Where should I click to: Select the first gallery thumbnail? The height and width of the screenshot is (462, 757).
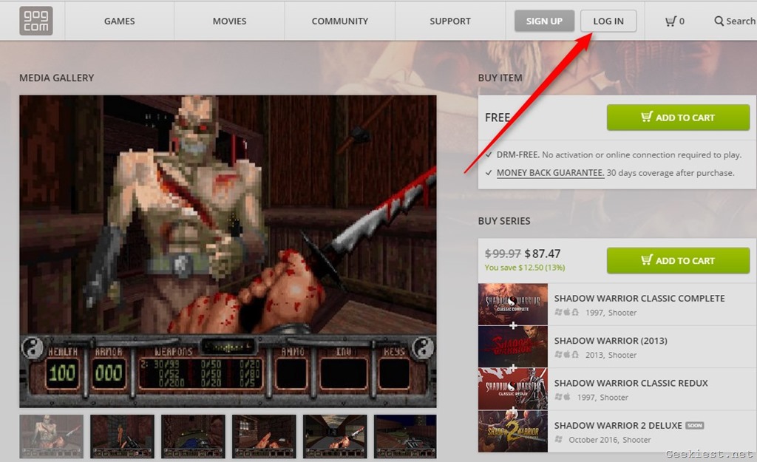point(51,436)
